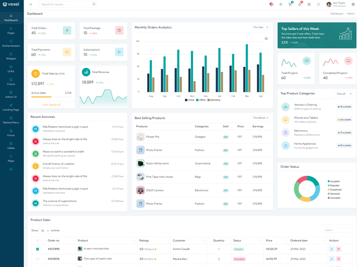Click the US flag language icon
Viewport: 357px width, 267px height.
click(271, 4)
